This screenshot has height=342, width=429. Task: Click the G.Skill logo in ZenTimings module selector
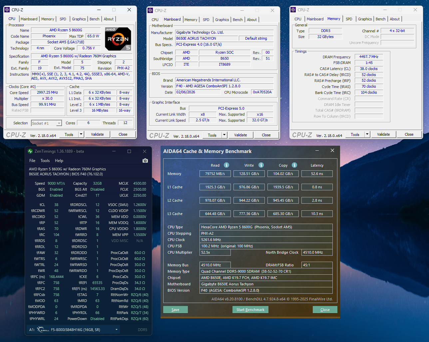coord(43,330)
